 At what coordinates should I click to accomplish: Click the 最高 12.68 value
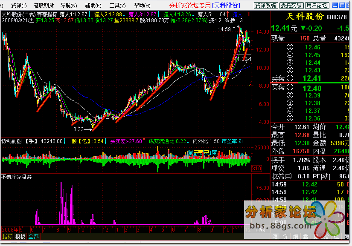pos(302,135)
